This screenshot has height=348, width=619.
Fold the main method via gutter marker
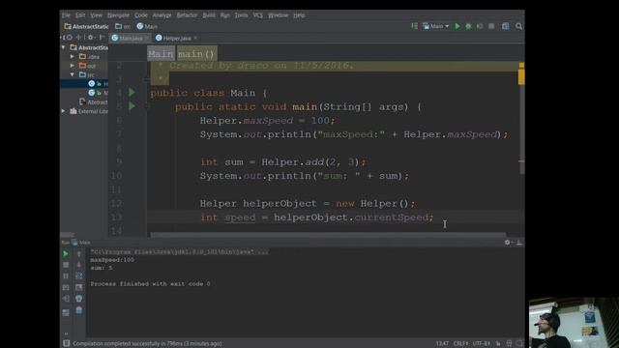146,106
